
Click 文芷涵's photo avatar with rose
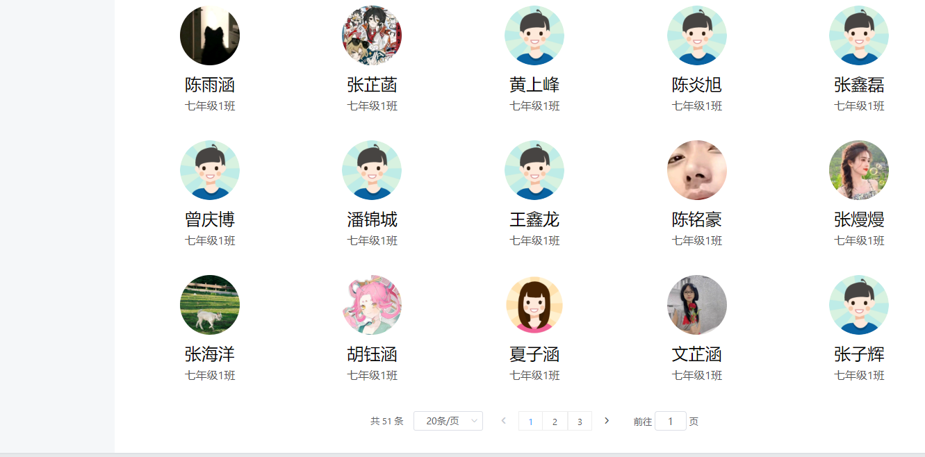pos(697,305)
